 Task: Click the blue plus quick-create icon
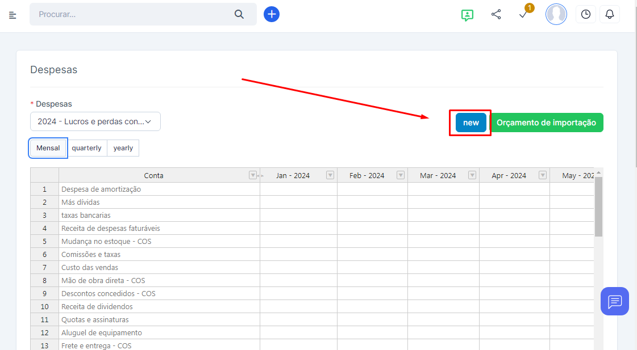click(272, 14)
